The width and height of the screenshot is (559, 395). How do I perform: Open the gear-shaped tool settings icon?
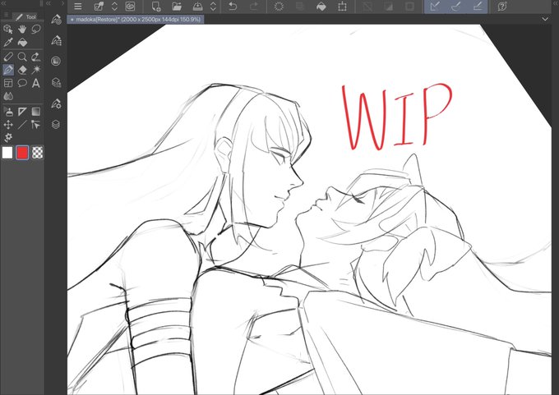pos(8,137)
